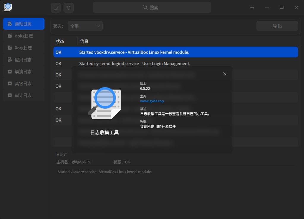This screenshot has width=304, height=219.
Task: Open the www.gxde.top homepage link
Action: pyautogui.click(x=151, y=101)
